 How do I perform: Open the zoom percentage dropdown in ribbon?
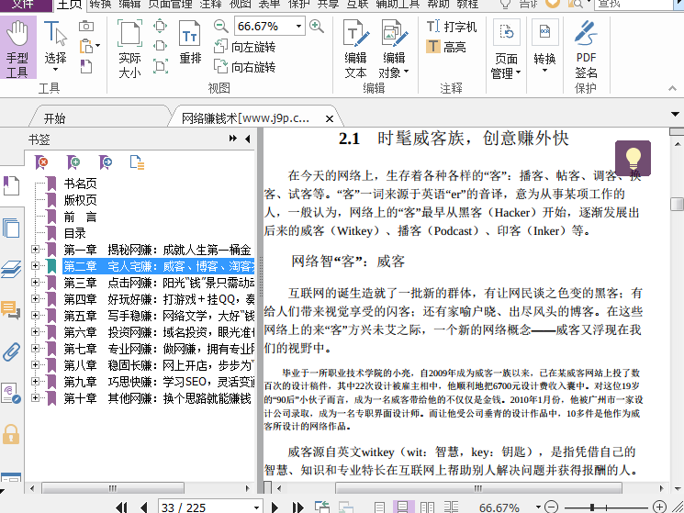point(298,26)
